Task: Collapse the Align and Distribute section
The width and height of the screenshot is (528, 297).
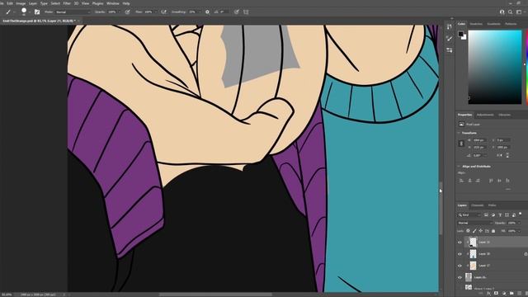Action: tap(459, 167)
